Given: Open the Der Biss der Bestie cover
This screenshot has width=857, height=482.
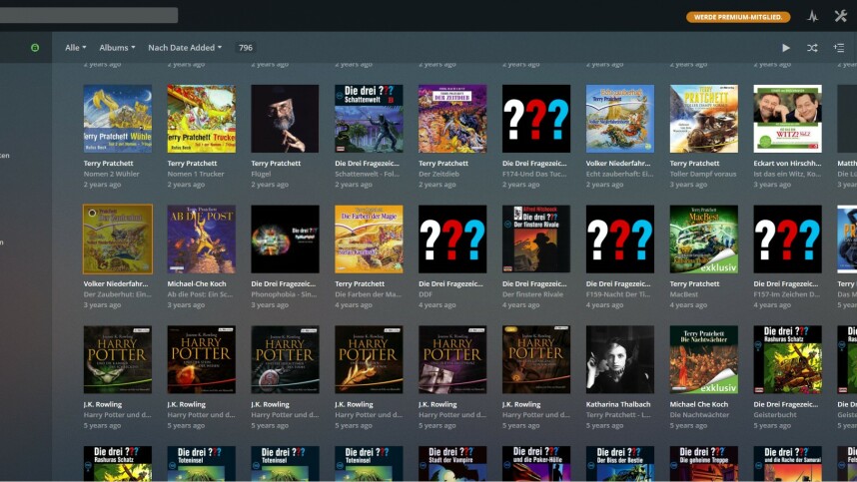Looking at the screenshot, I should 620,463.
